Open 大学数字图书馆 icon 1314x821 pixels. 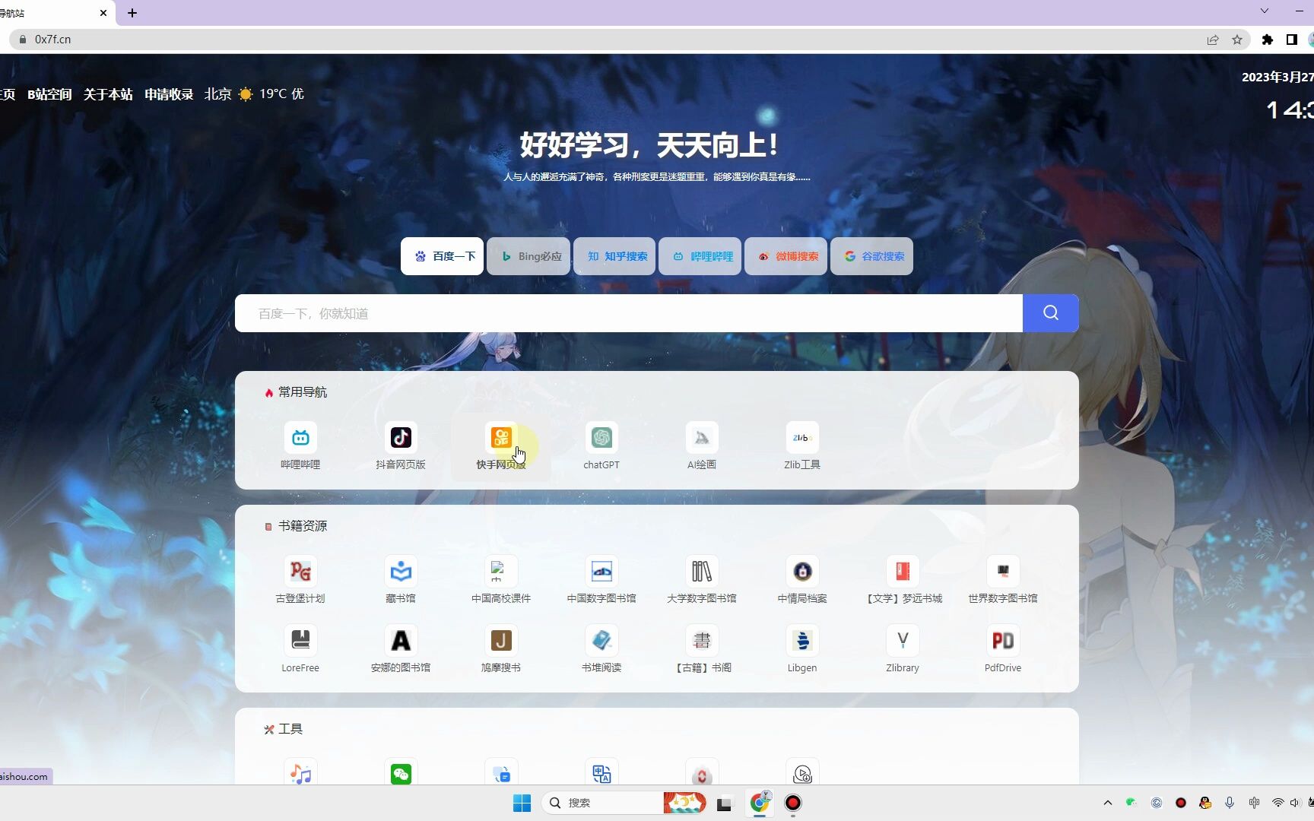click(x=702, y=572)
